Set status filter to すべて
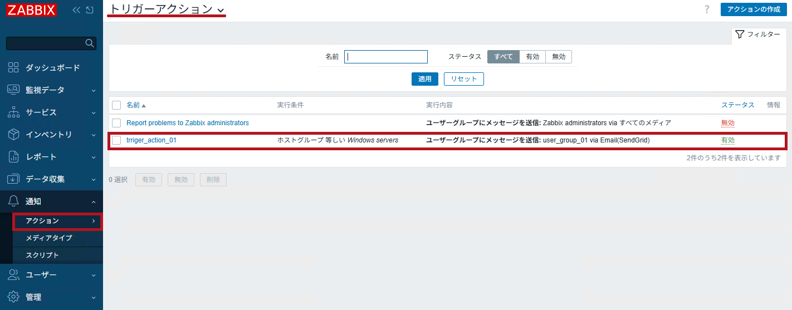 [x=503, y=57]
